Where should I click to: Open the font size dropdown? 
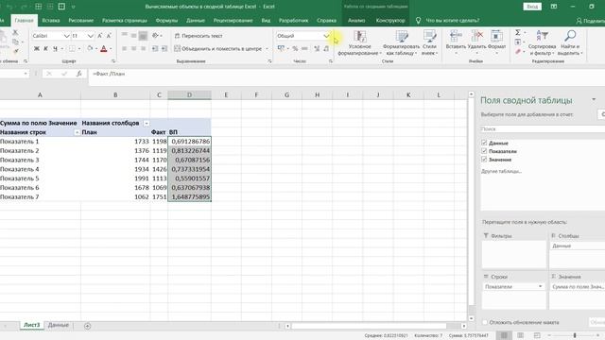91,36
